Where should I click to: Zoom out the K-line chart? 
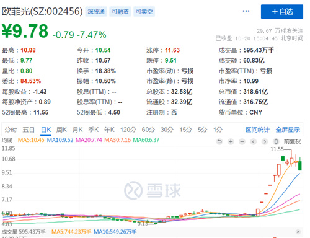click(242, 141)
